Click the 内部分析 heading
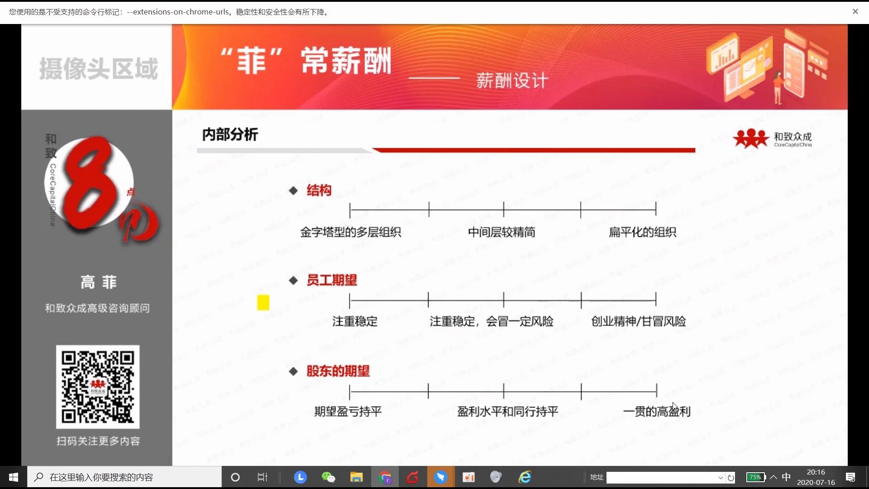The image size is (869, 489). coord(230,134)
